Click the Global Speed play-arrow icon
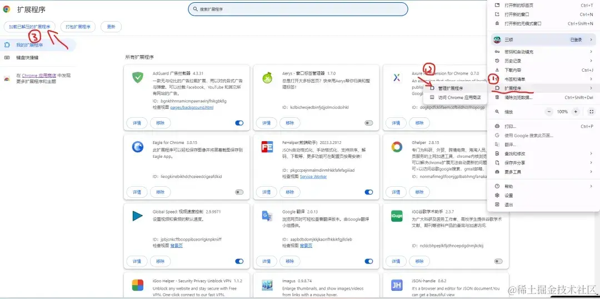Viewport: 600px width, 299px height. [x=137, y=216]
